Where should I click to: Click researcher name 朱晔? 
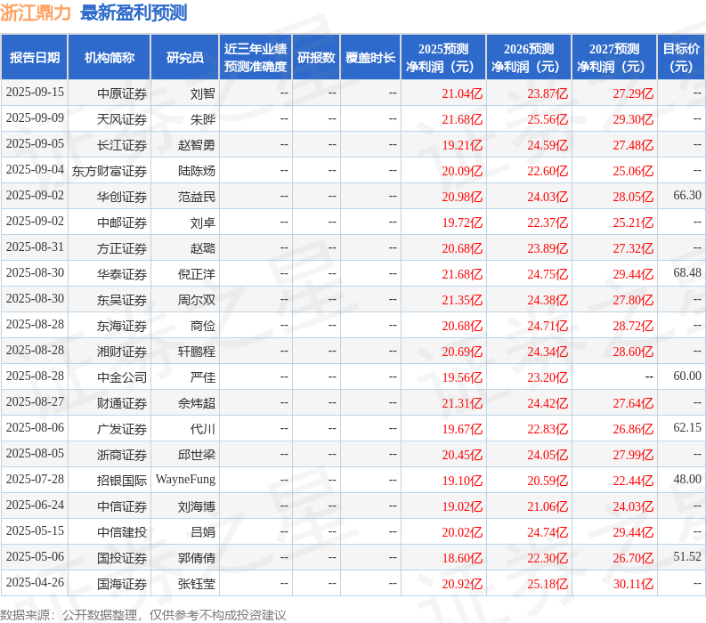[x=203, y=119]
